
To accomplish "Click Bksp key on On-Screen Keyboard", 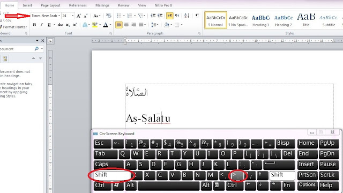I will pos(285,143).
